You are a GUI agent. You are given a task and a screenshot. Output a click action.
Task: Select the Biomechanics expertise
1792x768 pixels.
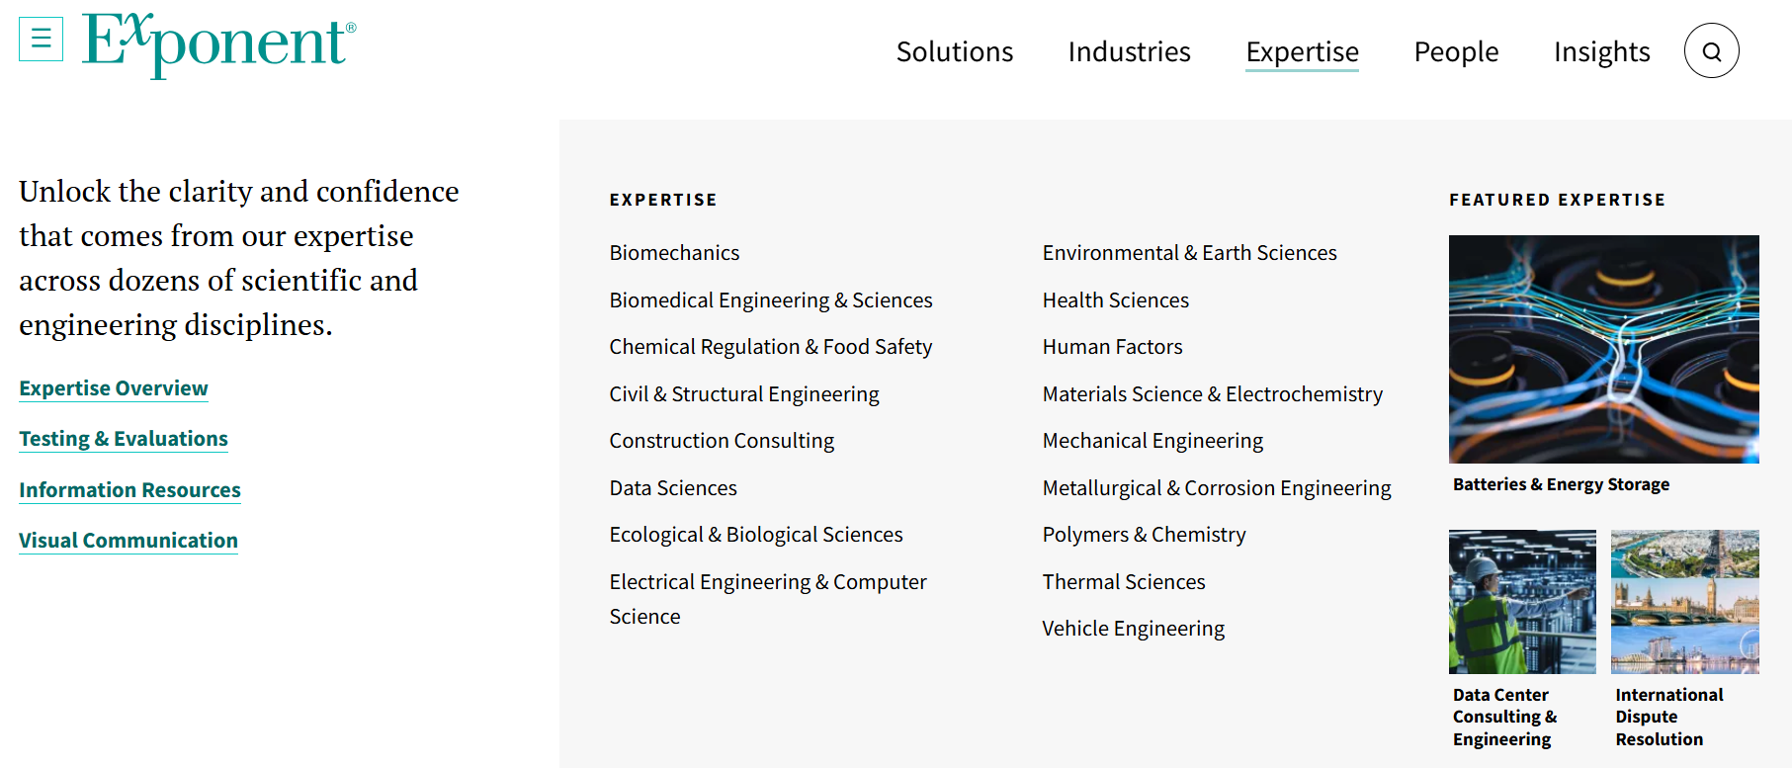(674, 253)
